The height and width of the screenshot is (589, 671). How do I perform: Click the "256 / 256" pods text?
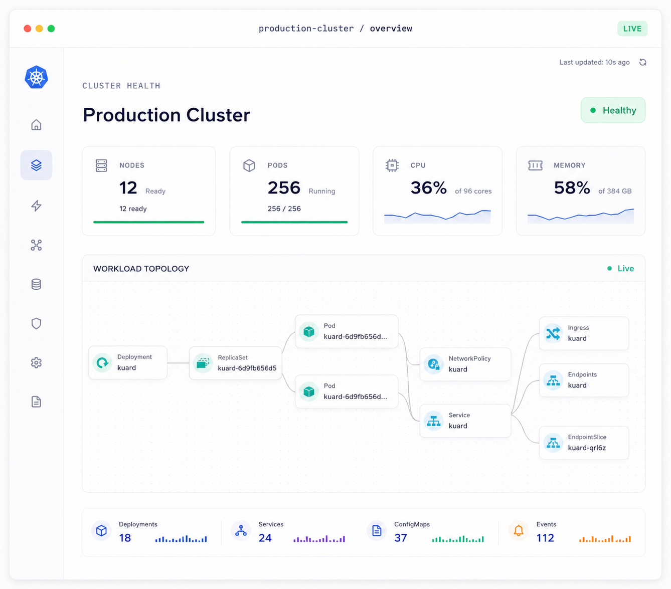[284, 209]
